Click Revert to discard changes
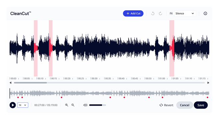This screenshot has height=120, width=219. (x=166, y=105)
